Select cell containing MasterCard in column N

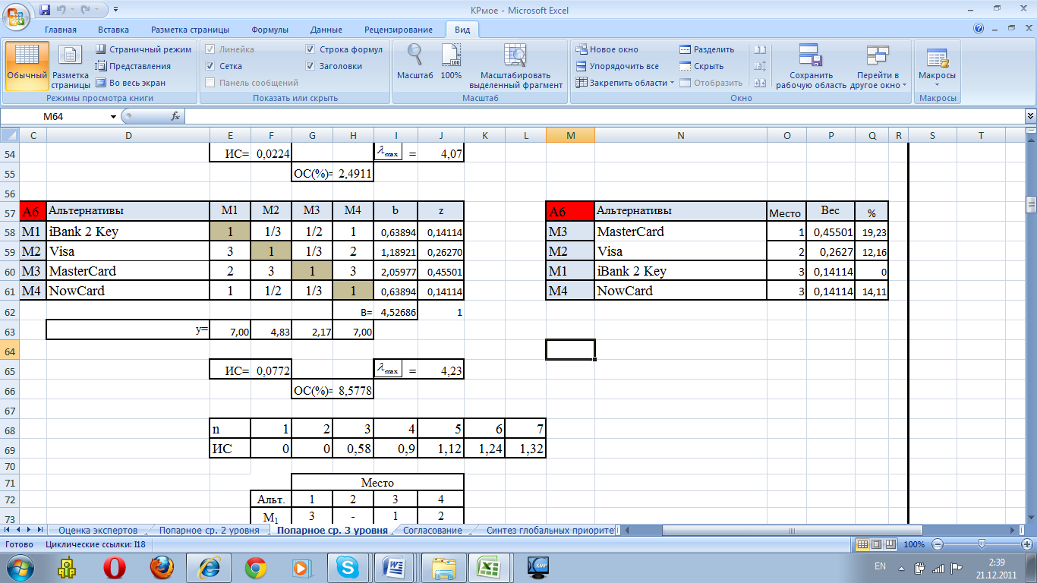(x=680, y=232)
